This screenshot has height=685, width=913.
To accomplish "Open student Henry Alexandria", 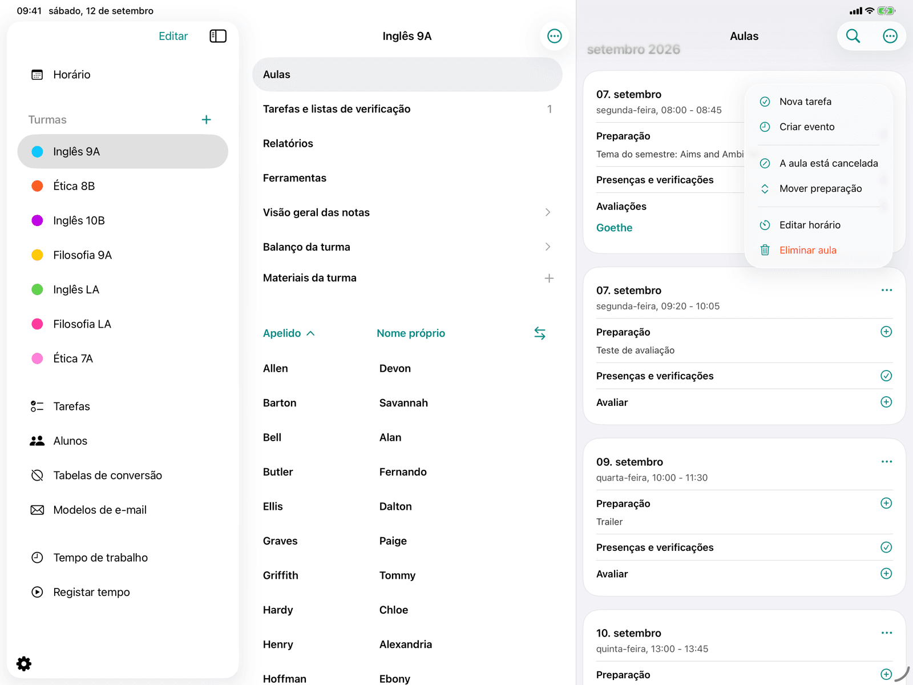I will coord(407,644).
